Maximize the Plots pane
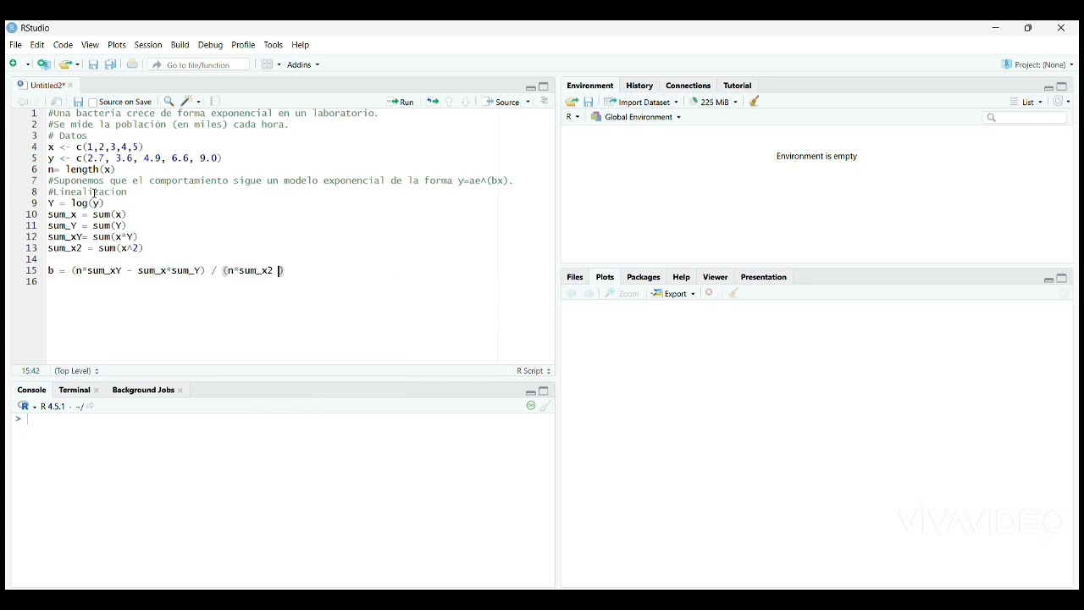 1063,278
